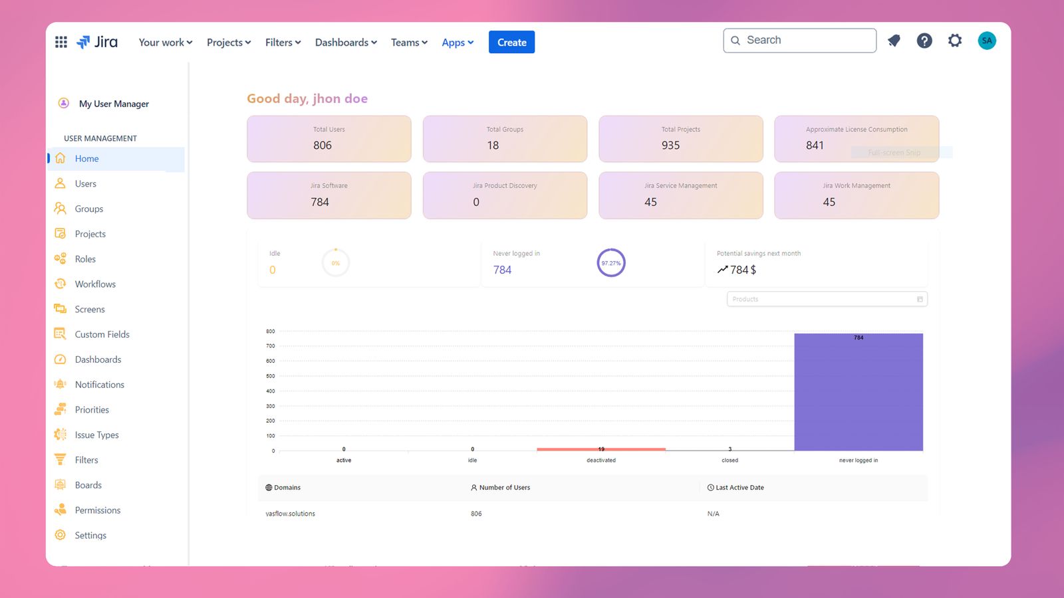Screen dimensions: 1064x598
Task: Click the Filters funnel icon in sidebar
Action: (x=61, y=460)
